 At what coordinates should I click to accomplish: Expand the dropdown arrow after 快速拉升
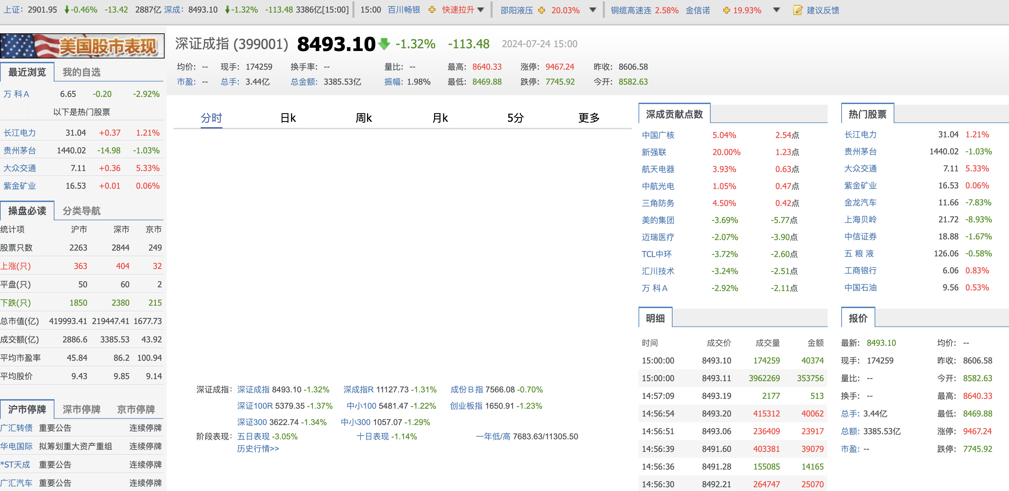point(481,10)
